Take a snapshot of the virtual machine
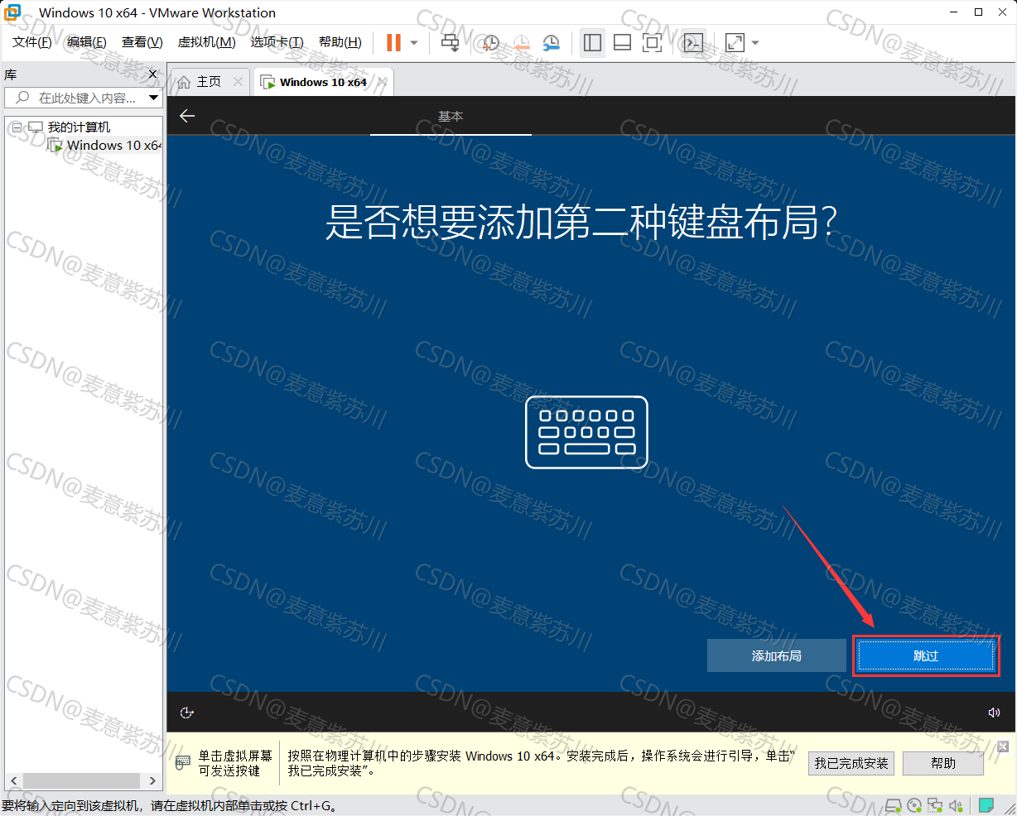 click(x=491, y=43)
